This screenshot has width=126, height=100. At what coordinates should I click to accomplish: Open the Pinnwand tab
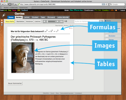point(51,17)
